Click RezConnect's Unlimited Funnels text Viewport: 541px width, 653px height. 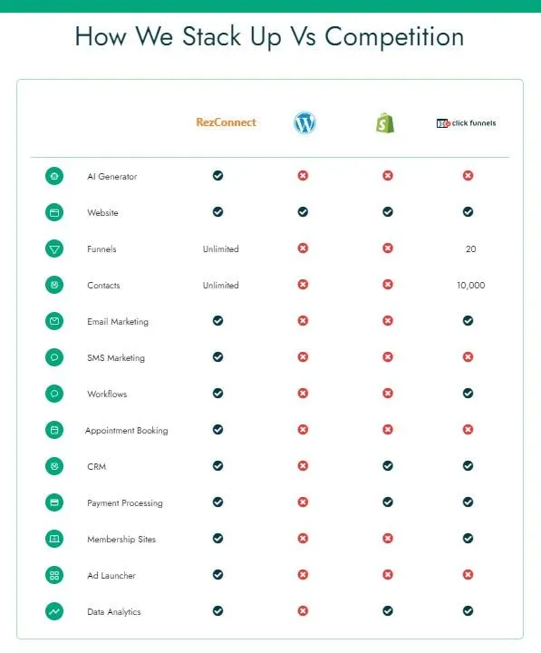click(220, 249)
